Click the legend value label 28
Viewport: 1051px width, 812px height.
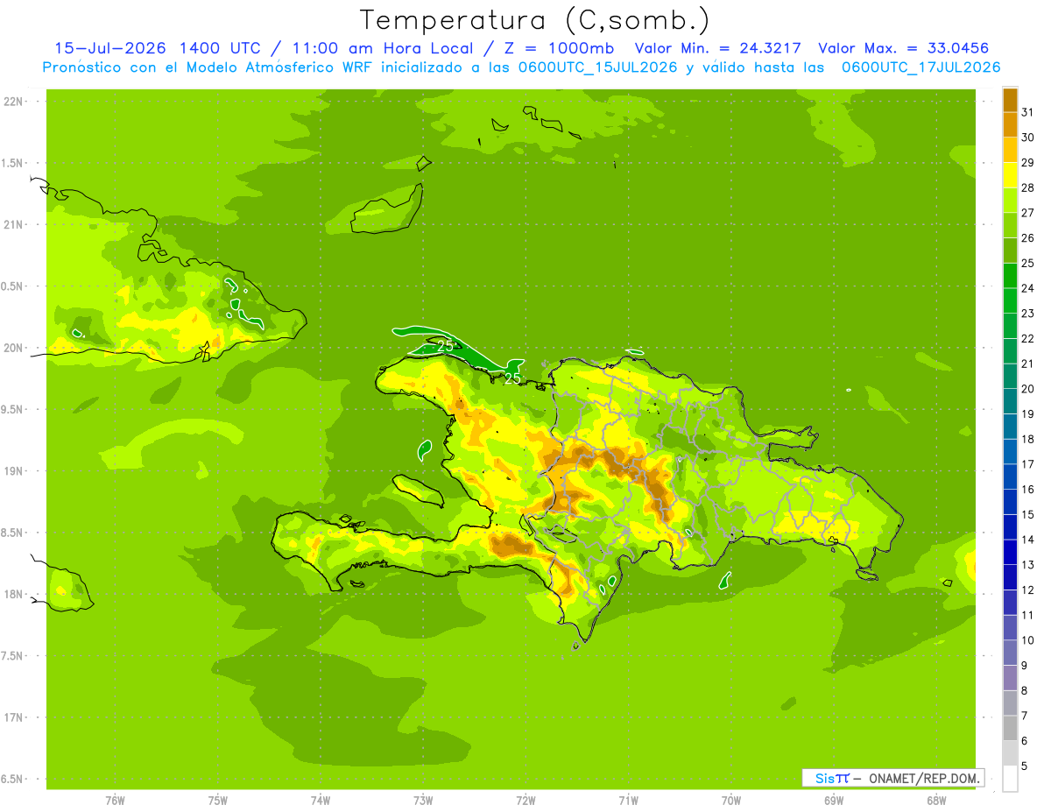(x=1028, y=187)
